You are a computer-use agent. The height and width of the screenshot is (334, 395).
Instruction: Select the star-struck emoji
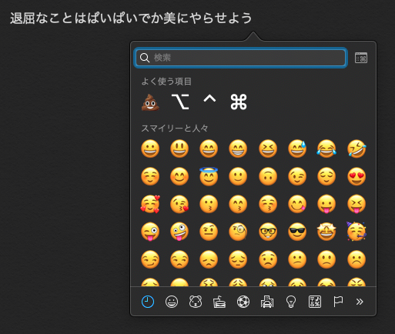coord(326,232)
